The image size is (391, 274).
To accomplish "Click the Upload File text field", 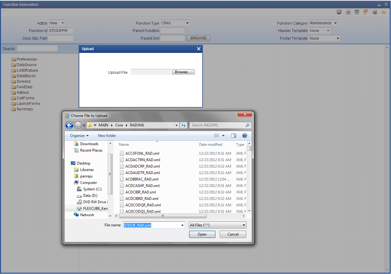I will point(151,72).
